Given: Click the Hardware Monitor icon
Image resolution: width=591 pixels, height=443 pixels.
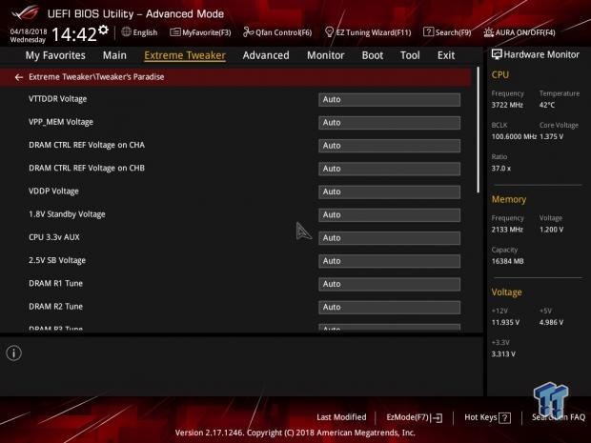Looking at the screenshot, I should tap(497, 54).
